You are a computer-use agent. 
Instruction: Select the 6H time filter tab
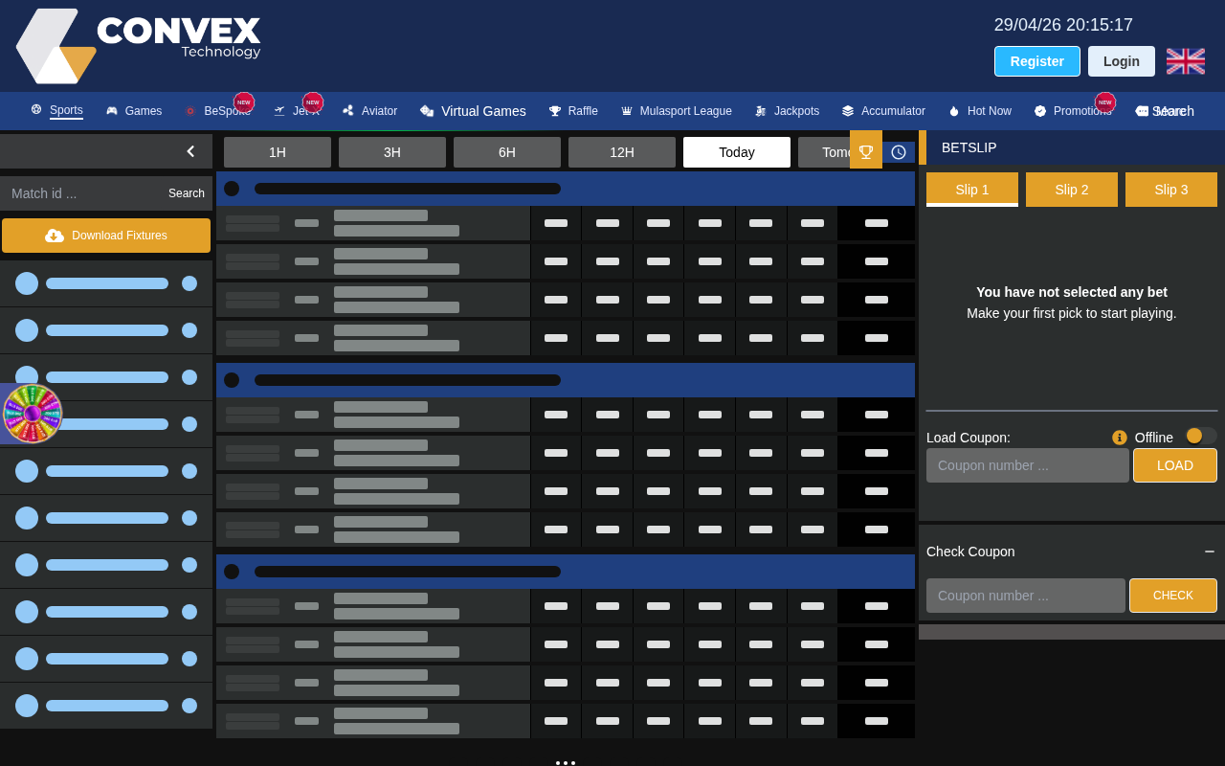[x=507, y=152]
